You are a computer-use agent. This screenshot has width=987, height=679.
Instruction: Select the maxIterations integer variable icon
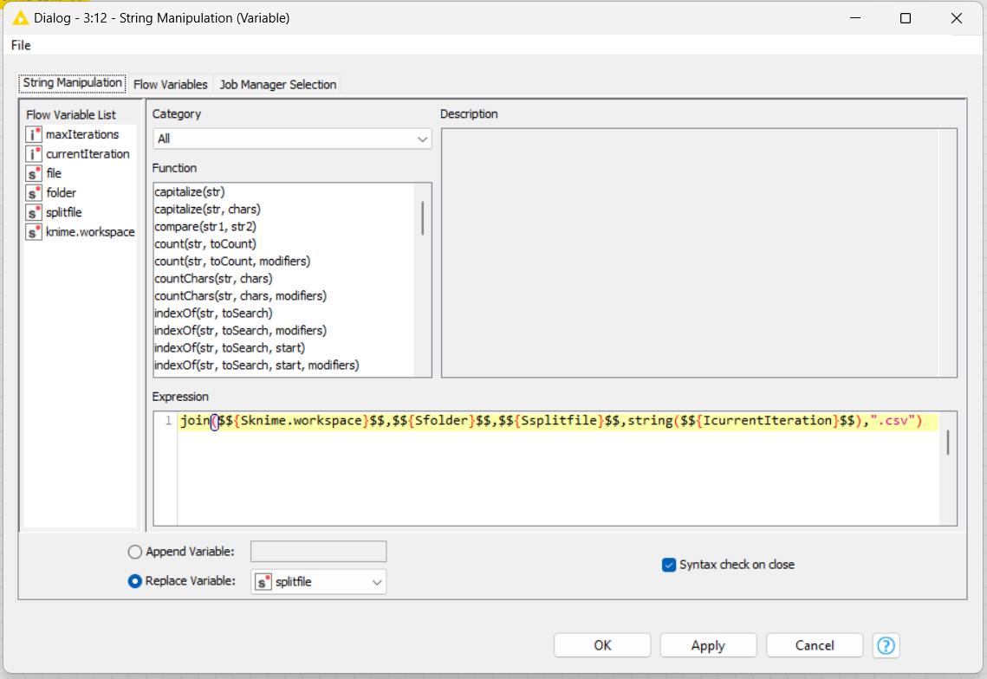coord(34,134)
